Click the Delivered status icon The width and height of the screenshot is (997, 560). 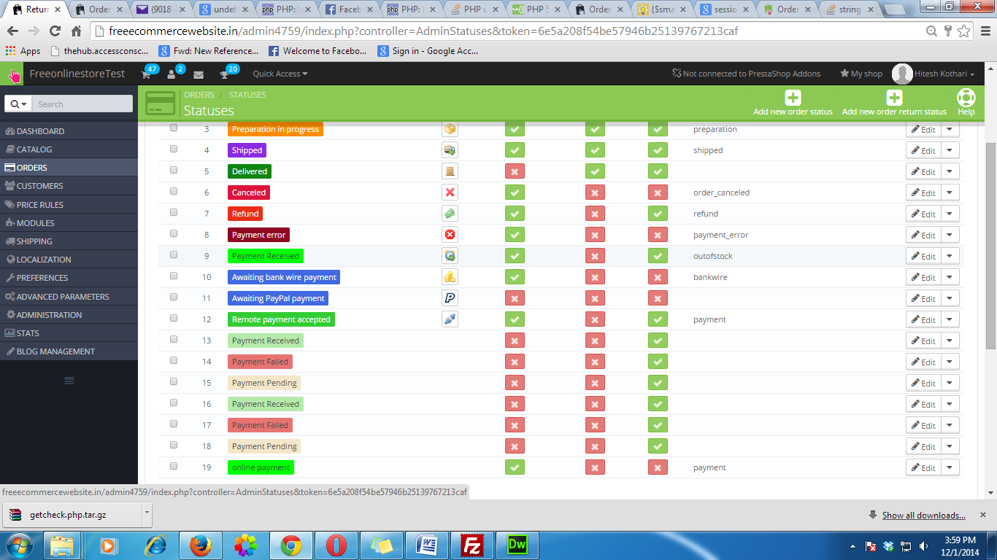[450, 171]
